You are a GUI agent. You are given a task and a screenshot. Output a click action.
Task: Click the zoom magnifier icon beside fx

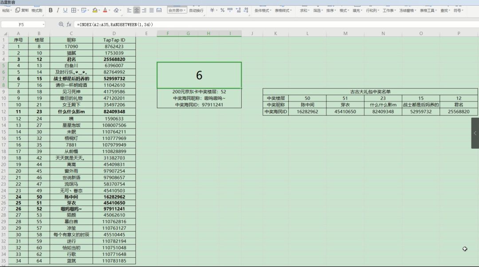pos(61,24)
